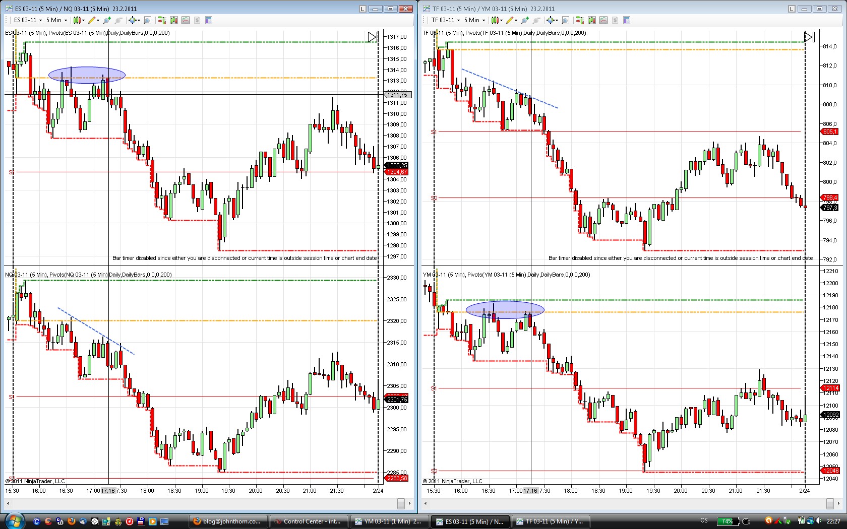This screenshot has height=529, width=847.
Task: Toggle scroll-to-latest arrow on the TF chart
Action: tap(809, 37)
